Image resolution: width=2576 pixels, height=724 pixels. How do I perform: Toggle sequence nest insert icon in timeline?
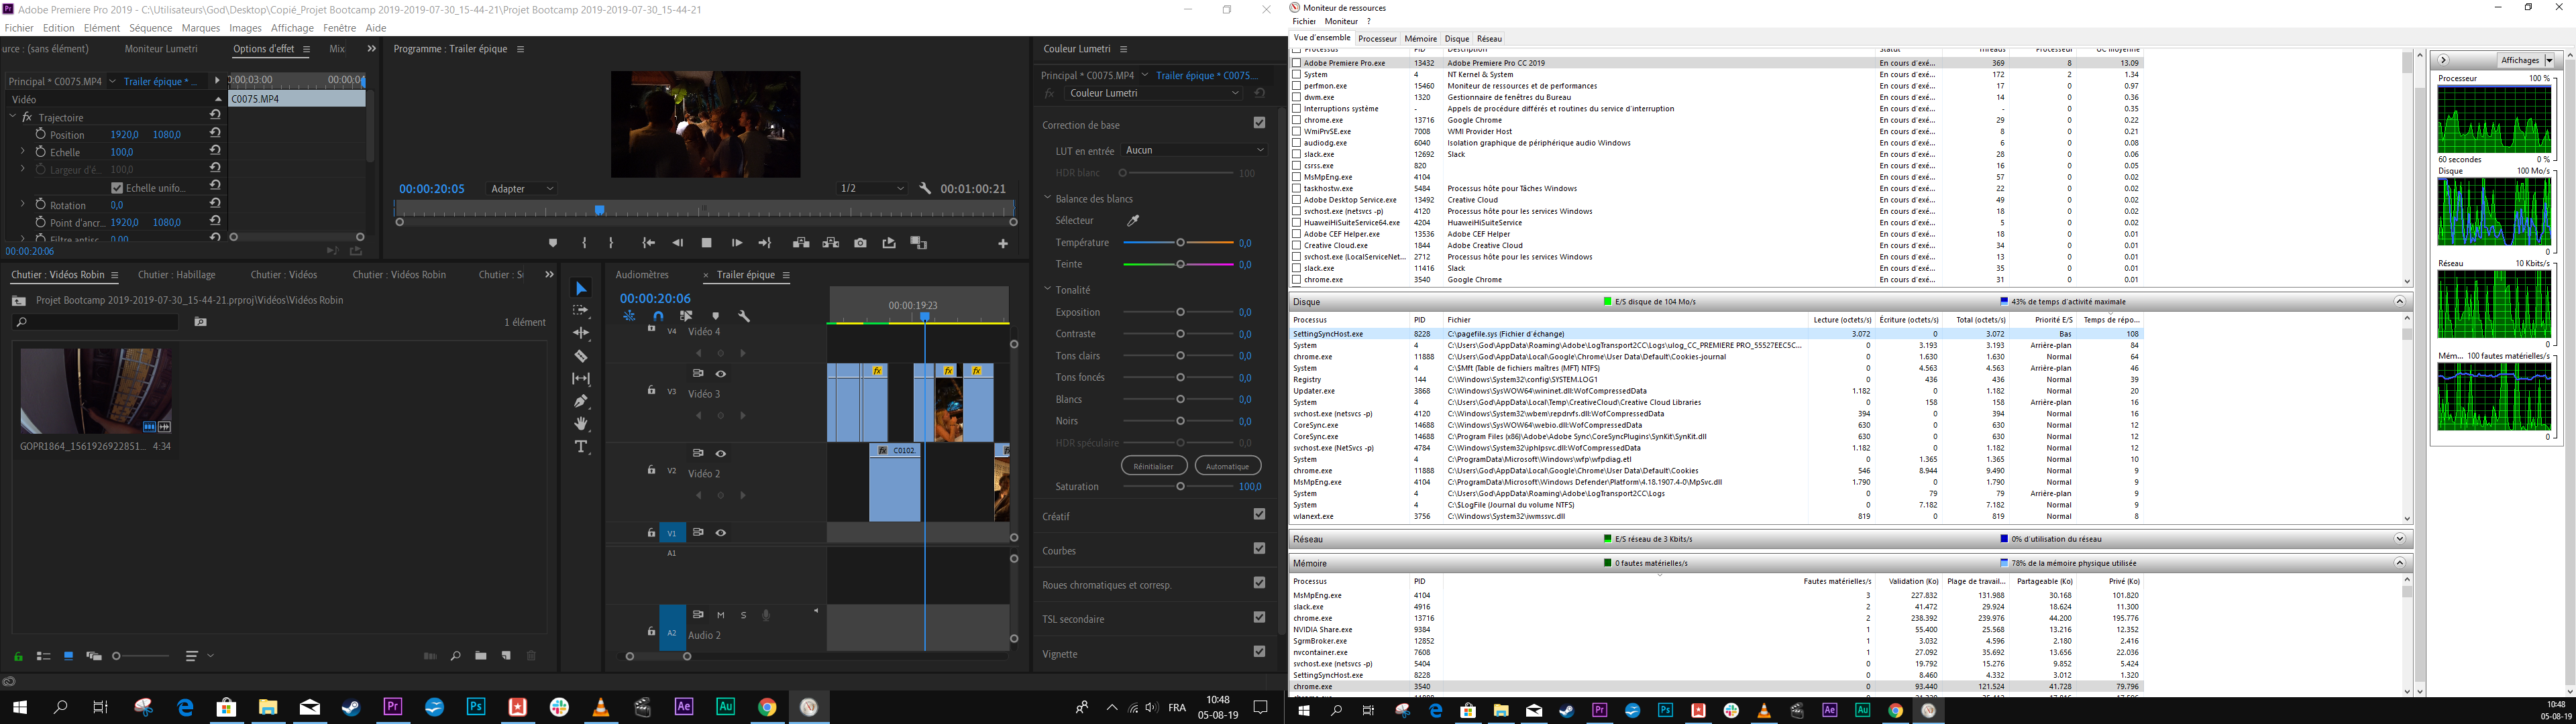[629, 316]
